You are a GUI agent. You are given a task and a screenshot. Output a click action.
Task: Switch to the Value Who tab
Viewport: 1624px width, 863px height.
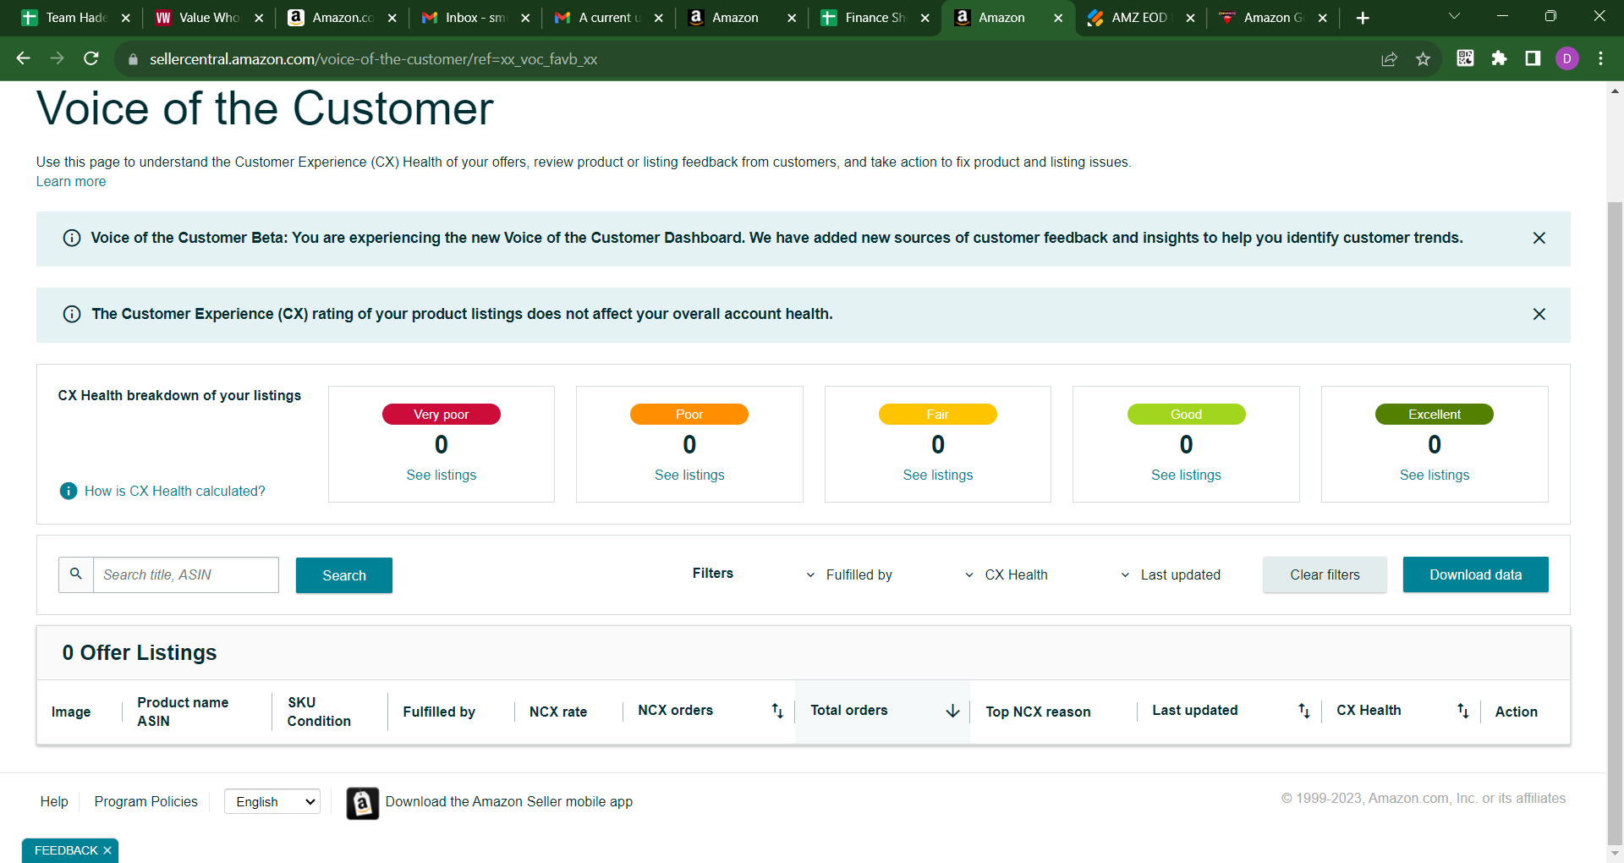[209, 18]
